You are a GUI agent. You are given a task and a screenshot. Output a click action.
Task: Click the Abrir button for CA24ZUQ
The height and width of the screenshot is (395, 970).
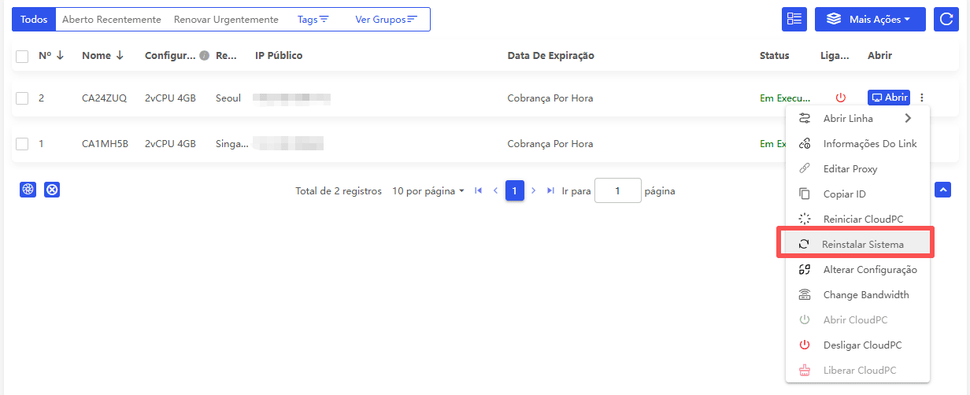(x=889, y=98)
